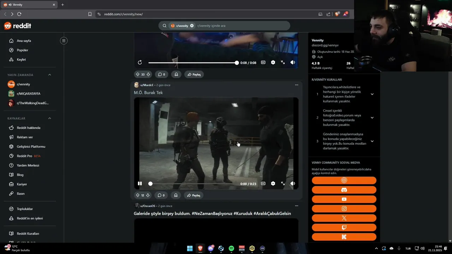The image size is (452, 254).
Task: Click the Basın sidebar icon
Action: [11, 194]
